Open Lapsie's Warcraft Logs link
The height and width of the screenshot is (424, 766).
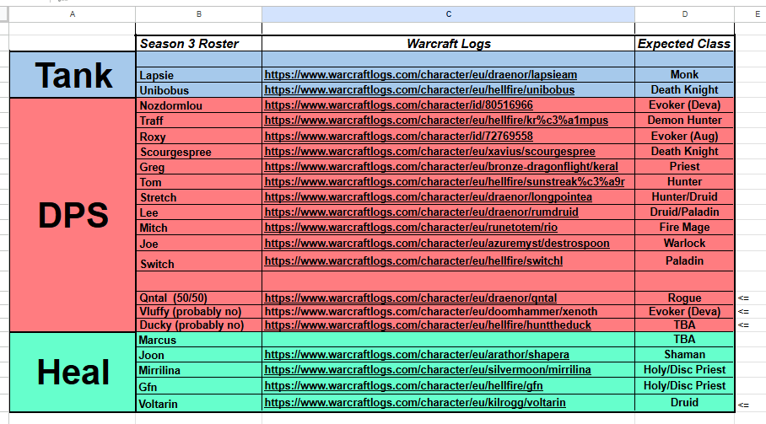(x=421, y=75)
